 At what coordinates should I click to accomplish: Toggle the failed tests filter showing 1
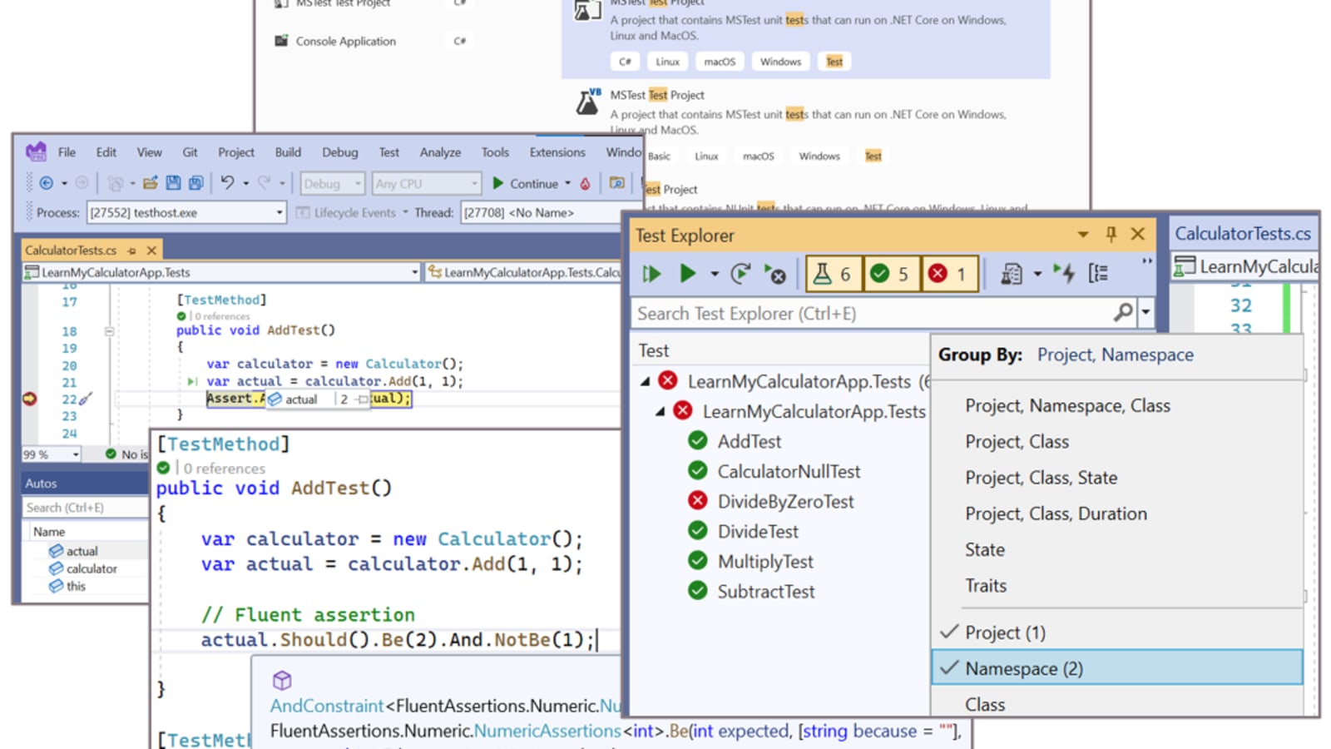[949, 274]
